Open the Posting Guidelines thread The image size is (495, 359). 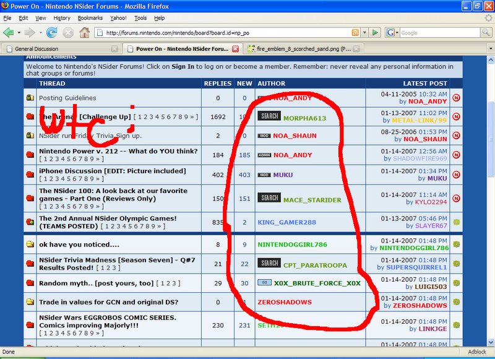click(x=67, y=98)
